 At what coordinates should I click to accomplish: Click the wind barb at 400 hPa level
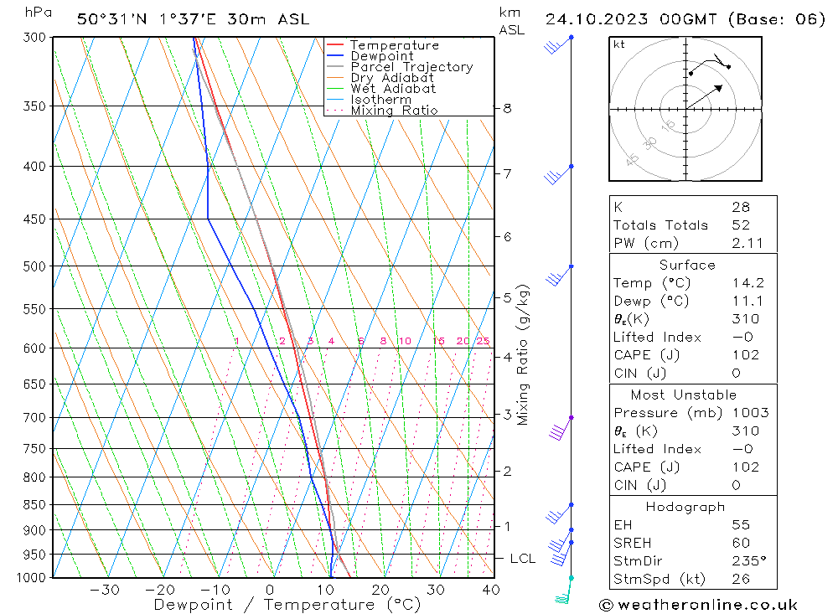(558, 175)
